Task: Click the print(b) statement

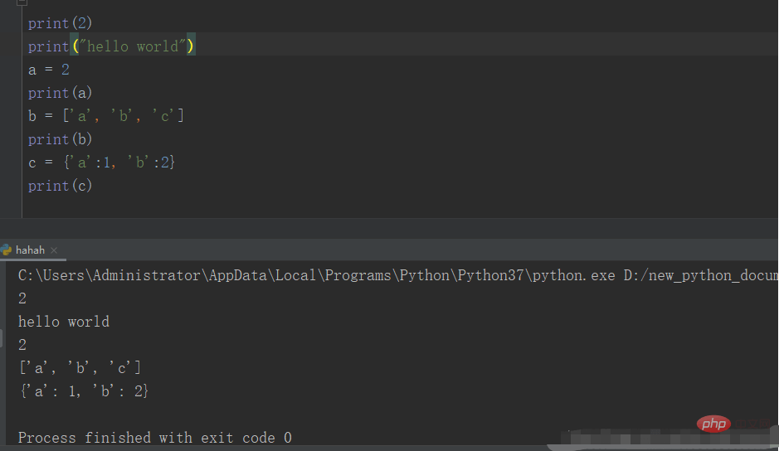Action: tap(60, 139)
